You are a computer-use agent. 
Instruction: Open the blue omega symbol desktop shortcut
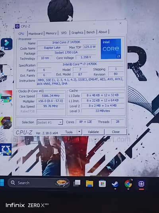[x=6, y=149]
